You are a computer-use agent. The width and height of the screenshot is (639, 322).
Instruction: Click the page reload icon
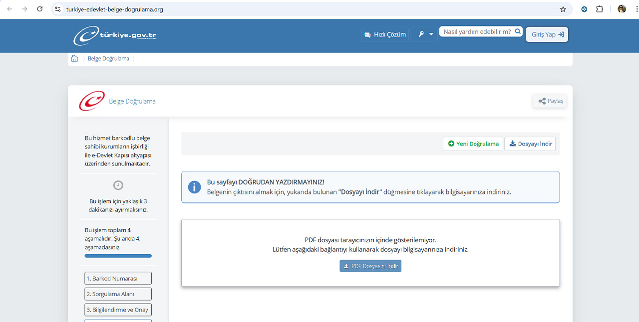39,8
